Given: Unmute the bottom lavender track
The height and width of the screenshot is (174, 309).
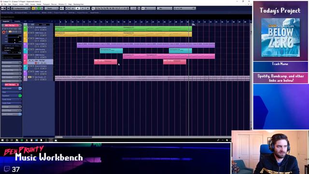Looking at the screenshot, I should pos(29,77).
